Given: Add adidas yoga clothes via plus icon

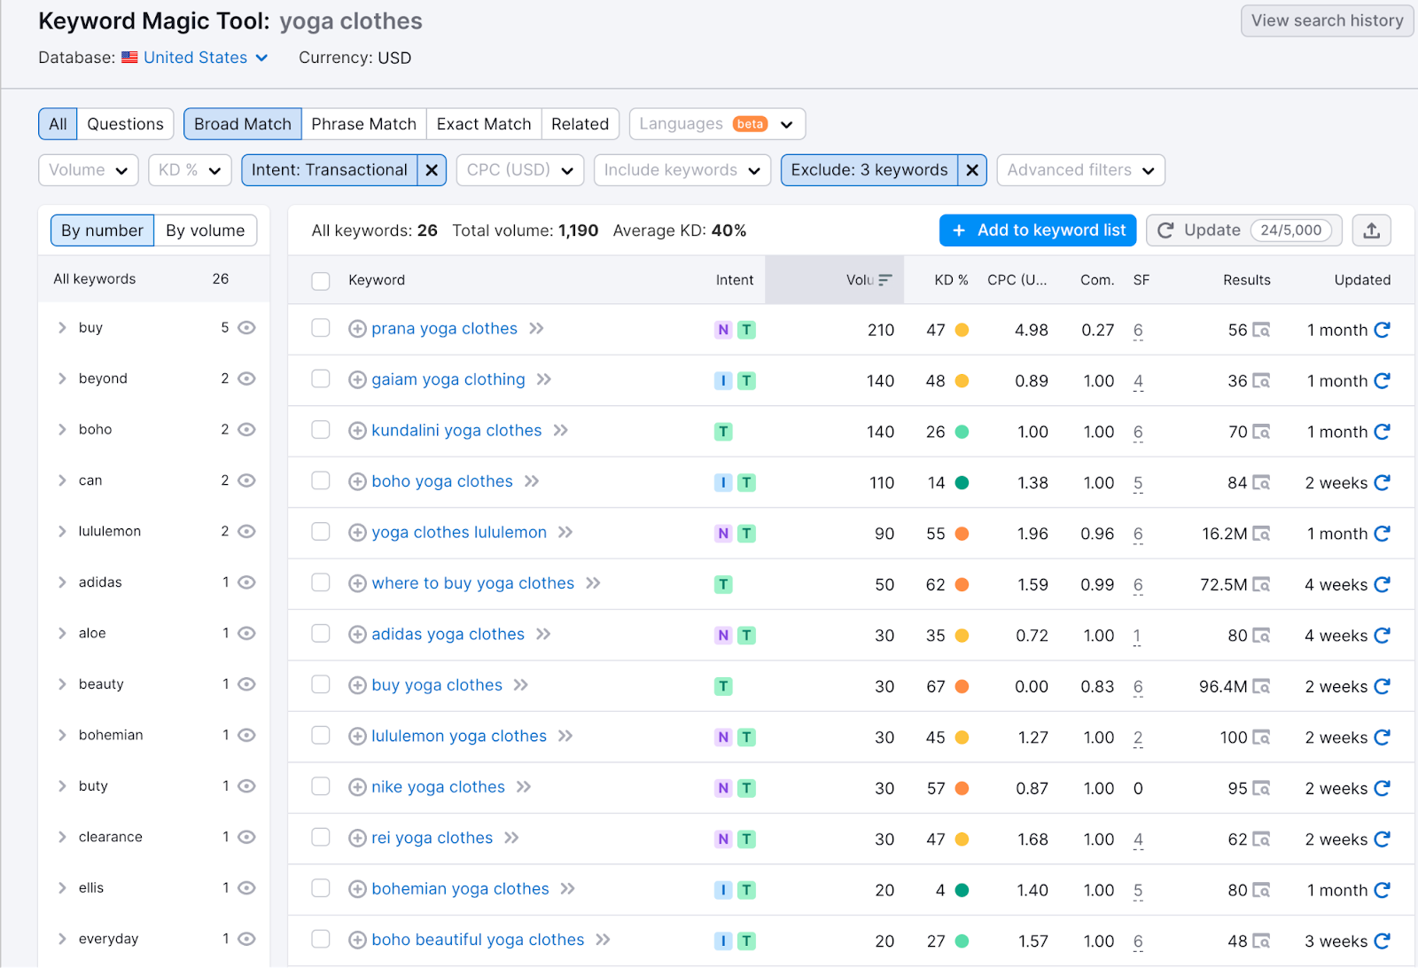Looking at the screenshot, I should (x=357, y=635).
